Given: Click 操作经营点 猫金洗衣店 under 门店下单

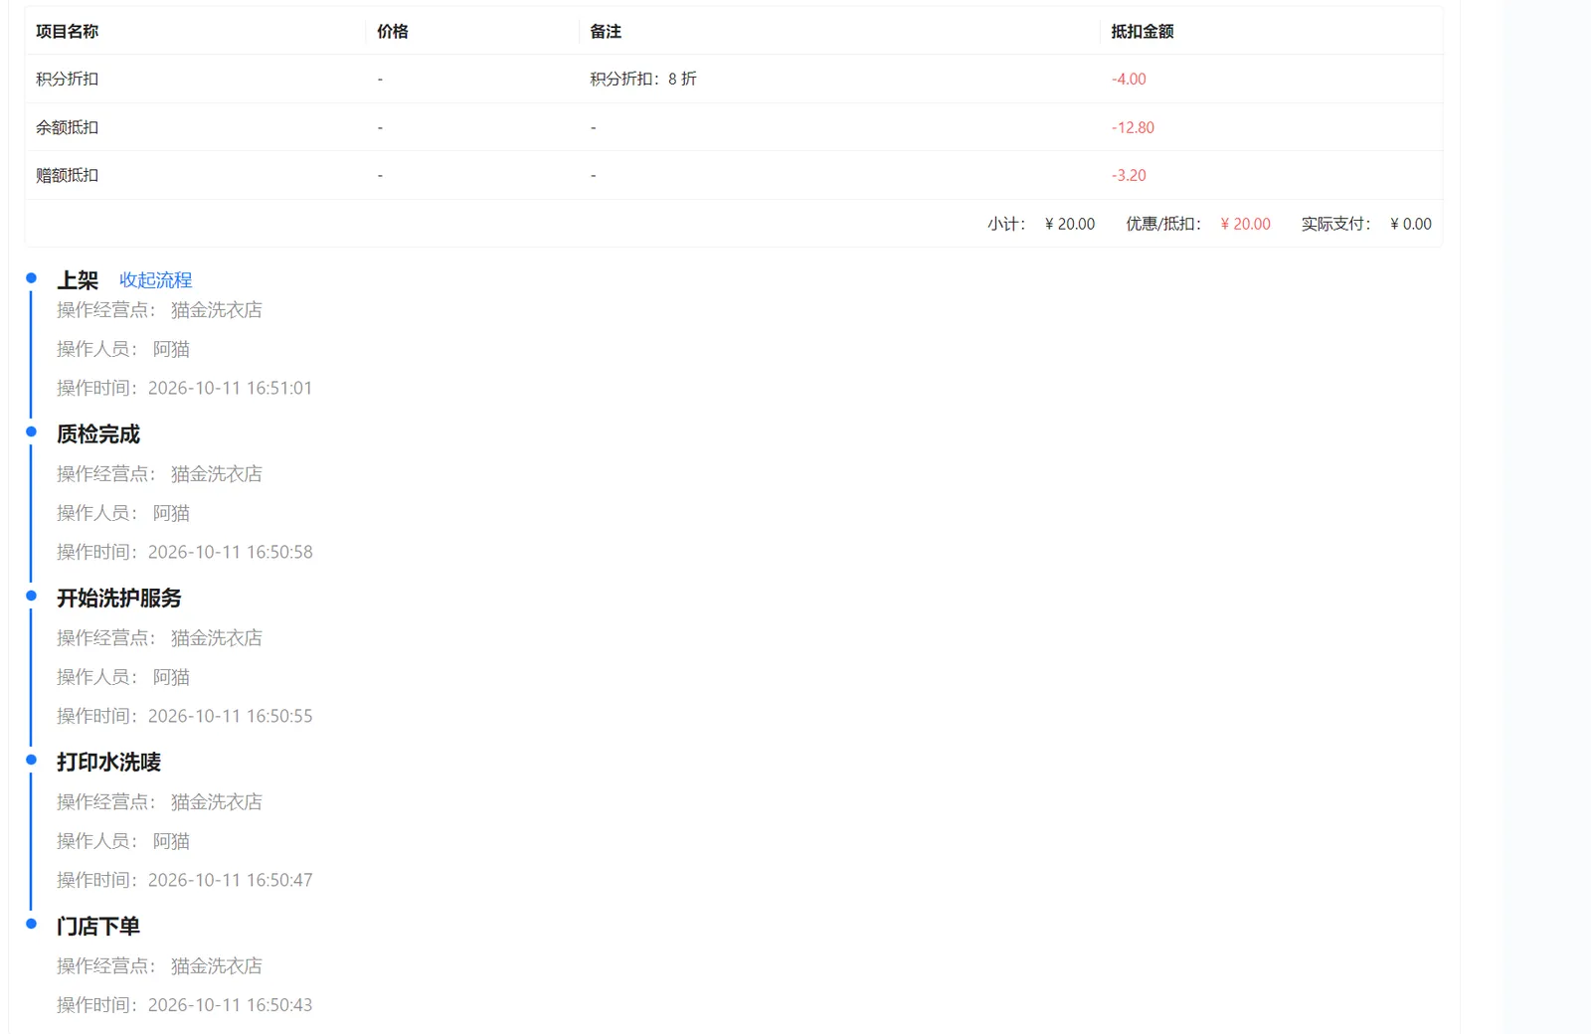Looking at the screenshot, I should pyautogui.click(x=159, y=966).
